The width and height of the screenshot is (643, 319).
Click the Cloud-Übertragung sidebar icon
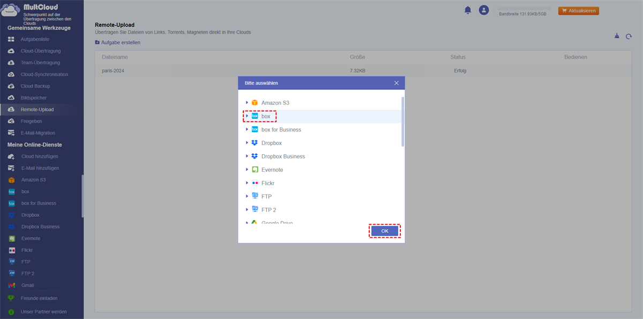click(11, 51)
